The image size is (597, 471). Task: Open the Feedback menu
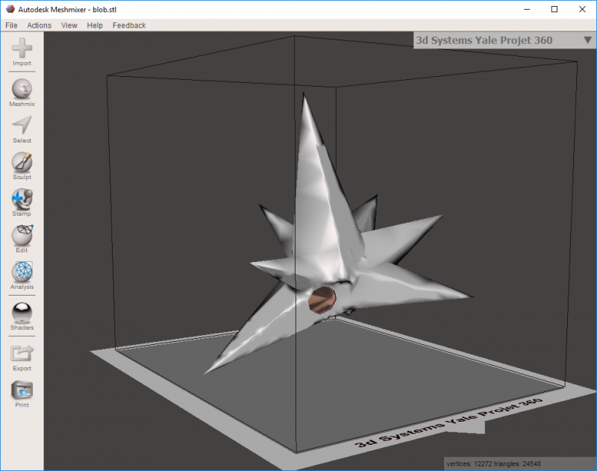129,25
